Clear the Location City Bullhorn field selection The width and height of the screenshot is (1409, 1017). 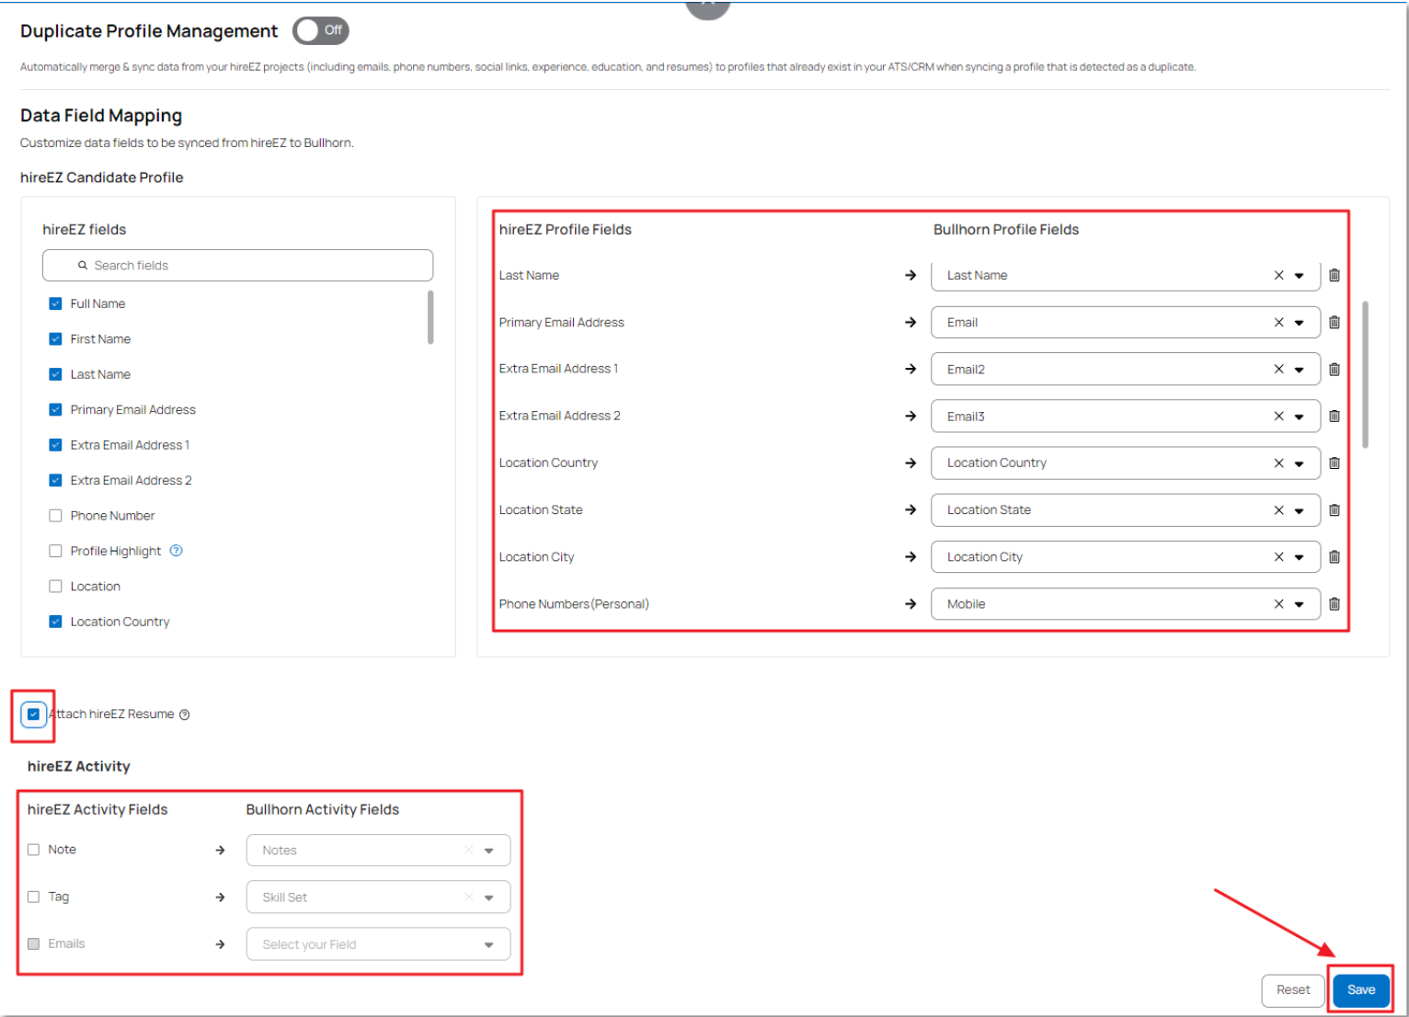coord(1278,556)
